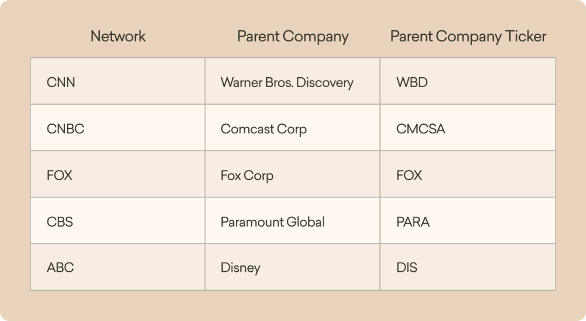This screenshot has height=321, width=586.
Task: Click the Comcast Corp cell
Action: coord(292,128)
